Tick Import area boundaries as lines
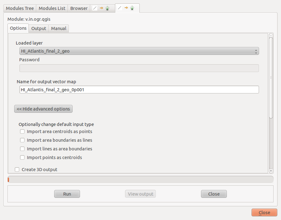This screenshot has height=220, width=281. 22,140
